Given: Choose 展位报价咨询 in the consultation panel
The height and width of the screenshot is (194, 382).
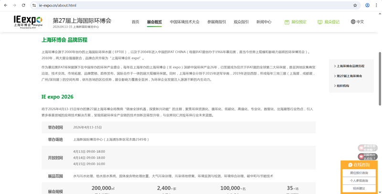Looking at the screenshot, I should [359, 173].
